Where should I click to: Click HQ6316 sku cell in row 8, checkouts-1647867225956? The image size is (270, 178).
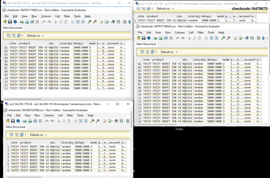pos(55,170)
